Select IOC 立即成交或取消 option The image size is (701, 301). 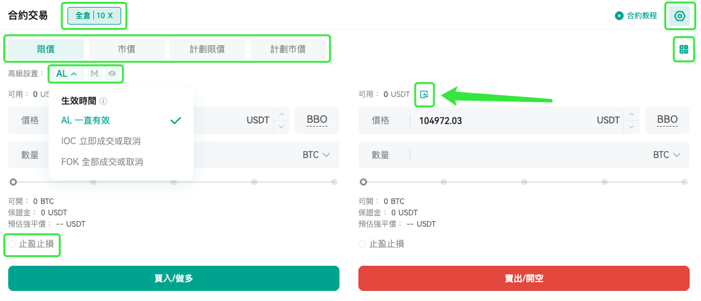tap(101, 141)
